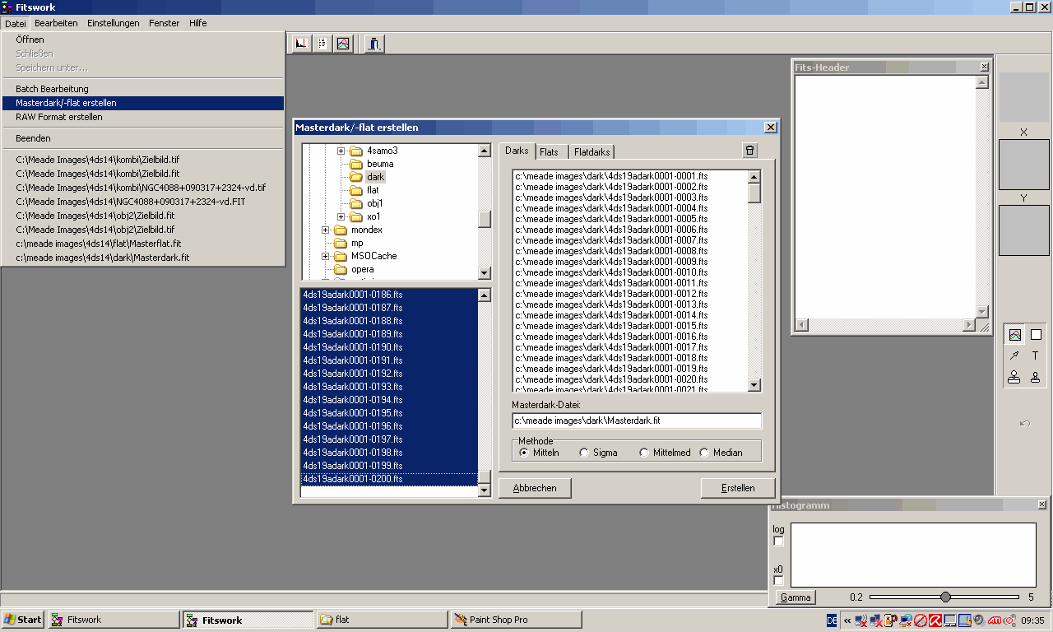Click the gamma slider handle

945,597
